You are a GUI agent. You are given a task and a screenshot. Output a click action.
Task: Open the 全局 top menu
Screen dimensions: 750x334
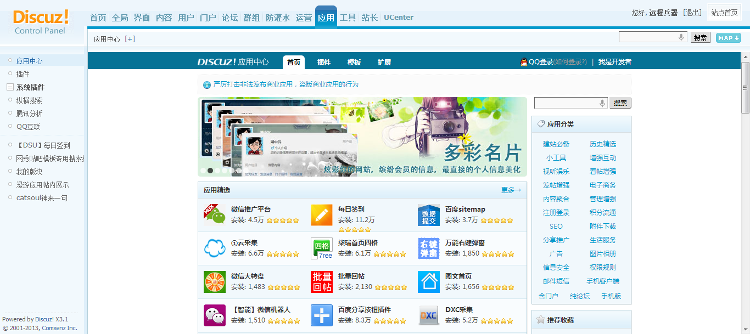pos(120,18)
